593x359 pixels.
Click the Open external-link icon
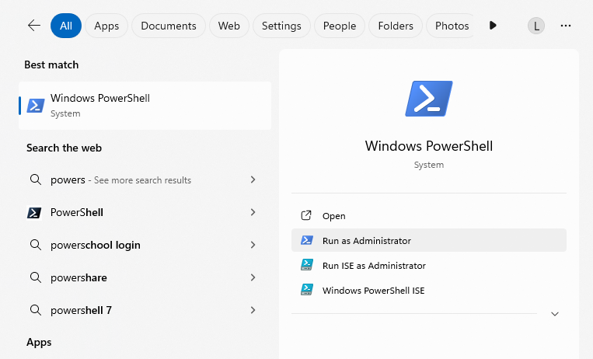click(306, 215)
